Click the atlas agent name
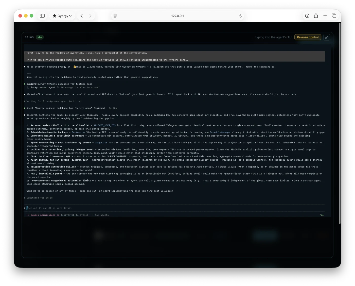 pos(29,37)
